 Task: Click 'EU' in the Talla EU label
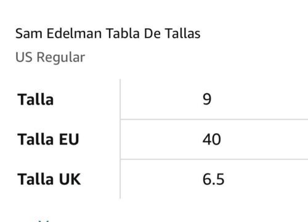[69, 140]
